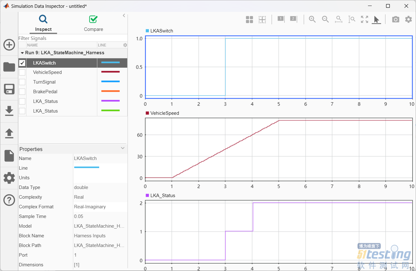Collapse Run 9 LKA_StateMachine_Harness
This screenshot has width=416, height=271.
[x=22, y=53]
